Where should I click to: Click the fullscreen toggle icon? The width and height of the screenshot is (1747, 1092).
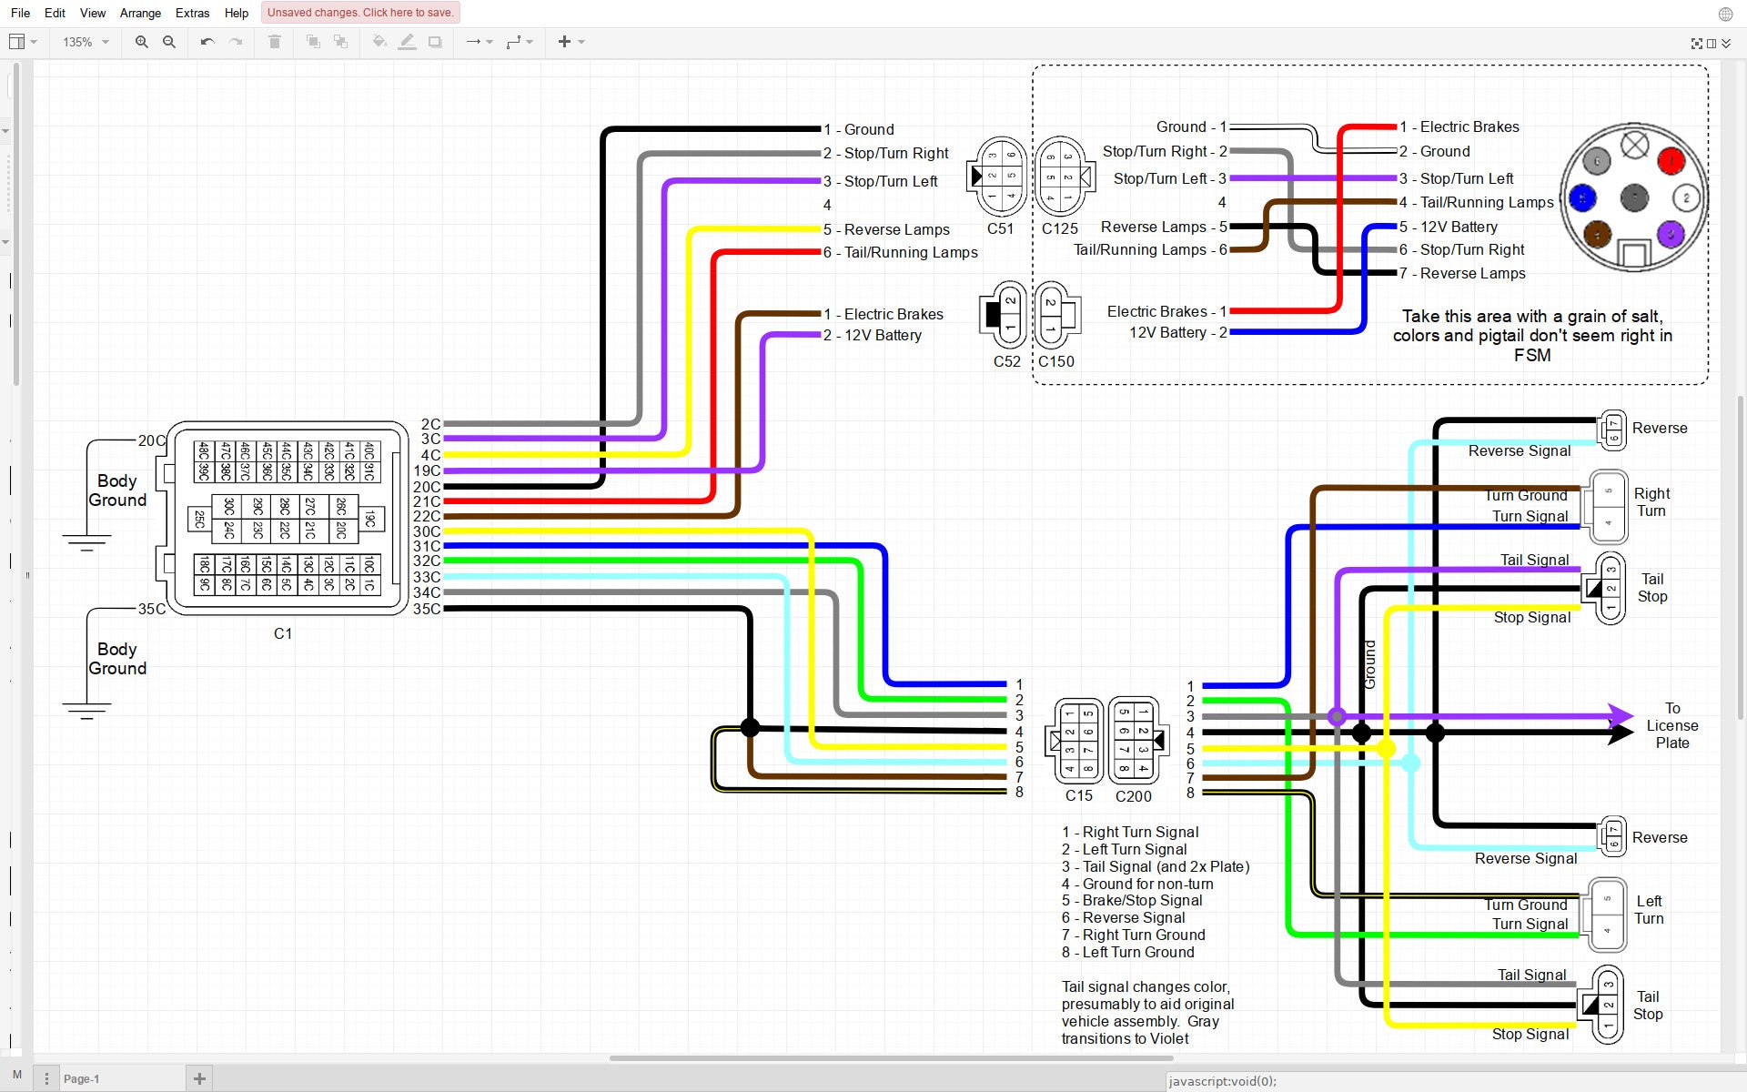click(x=1698, y=42)
